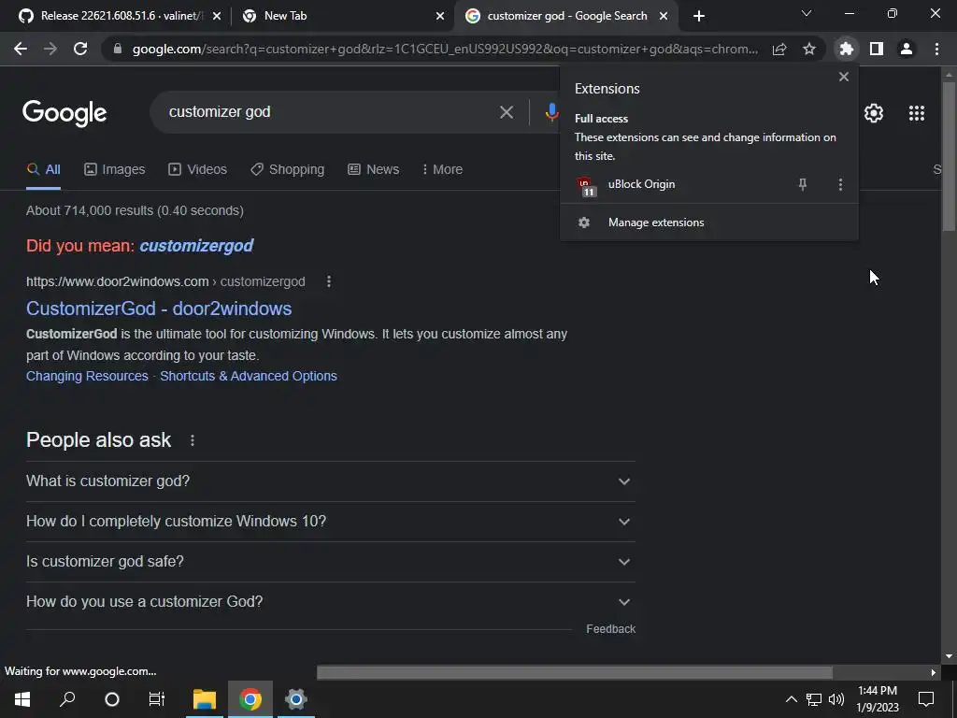Viewport: 957px width, 718px height.
Task: Open the CustomizerGod - door2windows result
Action: click(159, 309)
